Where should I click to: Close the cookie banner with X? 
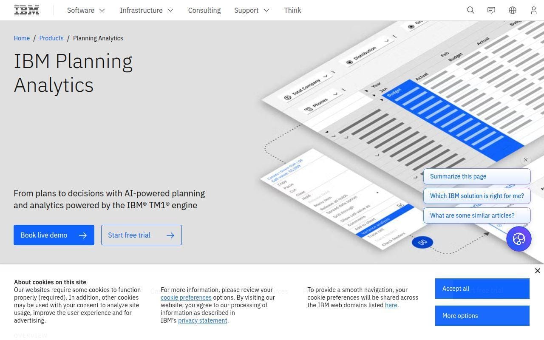(x=538, y=271)
